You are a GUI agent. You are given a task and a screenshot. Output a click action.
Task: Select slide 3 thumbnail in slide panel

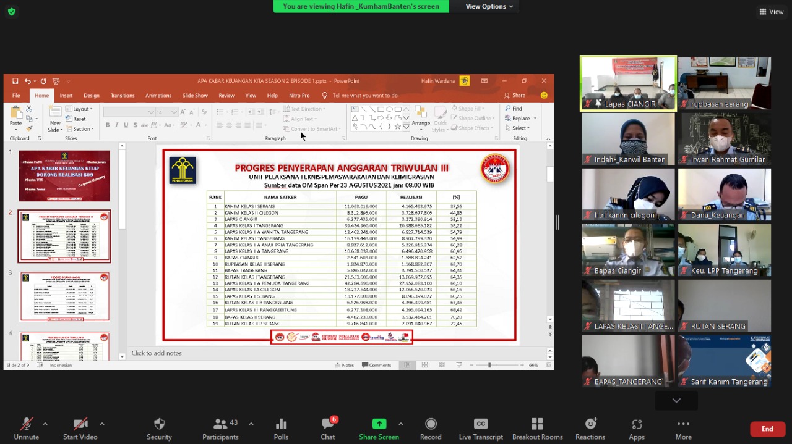point(64,296)
